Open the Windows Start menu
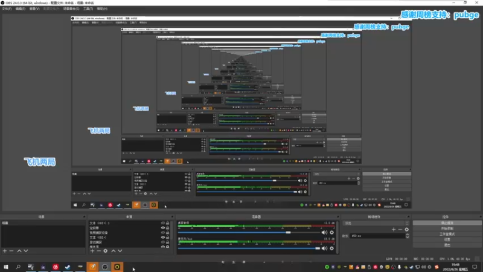Image resolution: width=483 pixels, height=272 pixels. (6, 267)
